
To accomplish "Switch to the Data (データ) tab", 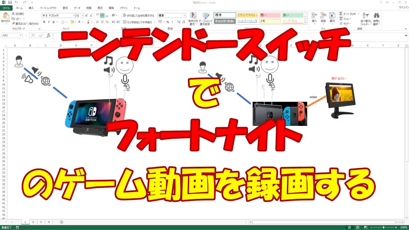I will tap(77, 8).
